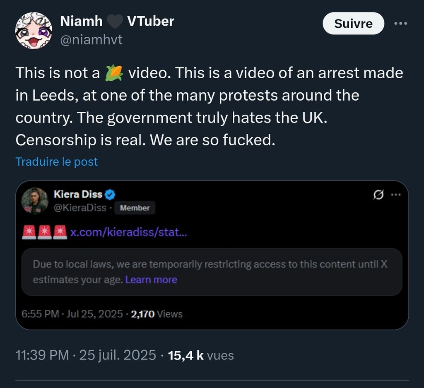Open the x.com/kieradiss/stat... link
Screen dimensions: 424x388
(x=128, y=232)
